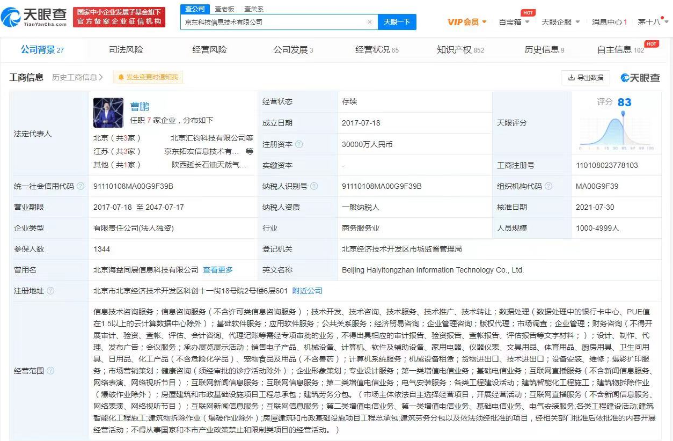673x441 pixels.
Task: Click the 发生变更时通知我 button
Action: 148,77
